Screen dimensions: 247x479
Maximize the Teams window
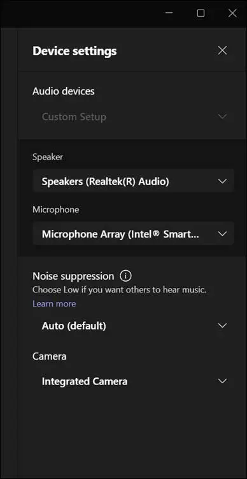coord(201,13)
